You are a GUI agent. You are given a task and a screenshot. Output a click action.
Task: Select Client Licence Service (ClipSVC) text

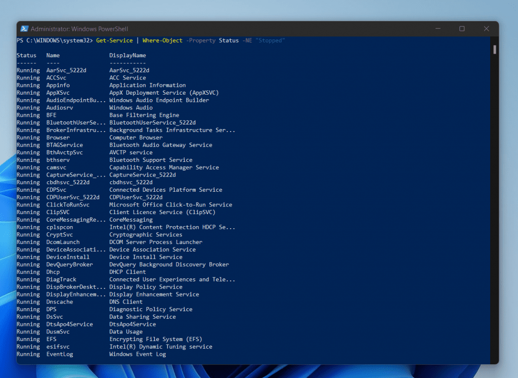(162, 212)
